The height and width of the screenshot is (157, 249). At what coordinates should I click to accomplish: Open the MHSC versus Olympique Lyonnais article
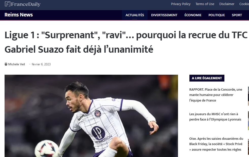click(x=215, y=117)
